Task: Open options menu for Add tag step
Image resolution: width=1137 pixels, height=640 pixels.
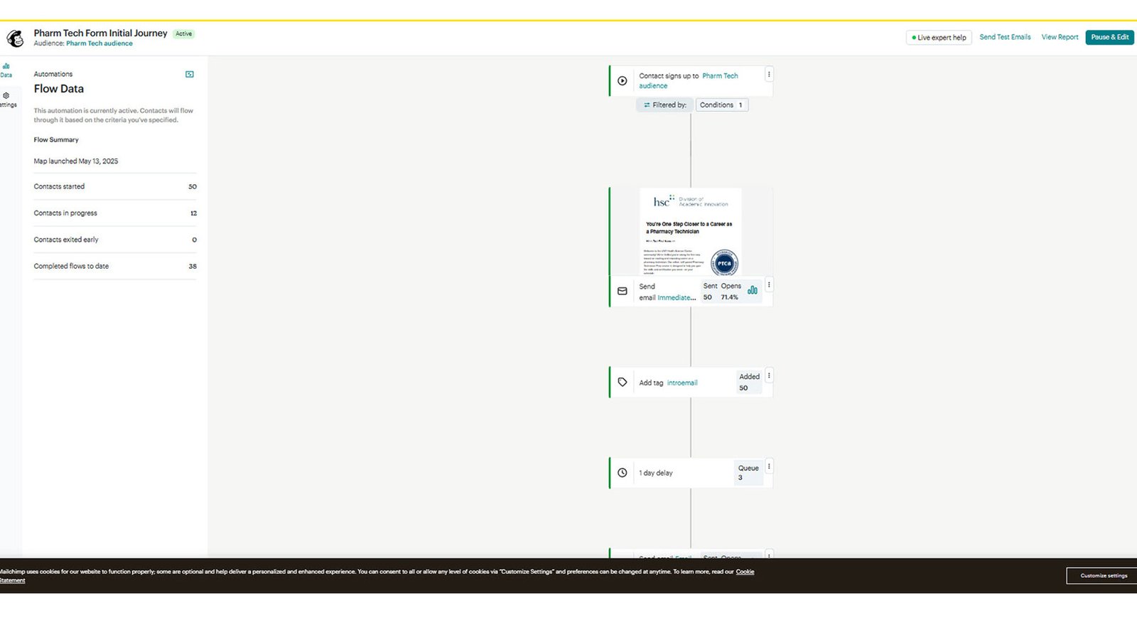Action: pyautogui.click(x=769, y=375)
